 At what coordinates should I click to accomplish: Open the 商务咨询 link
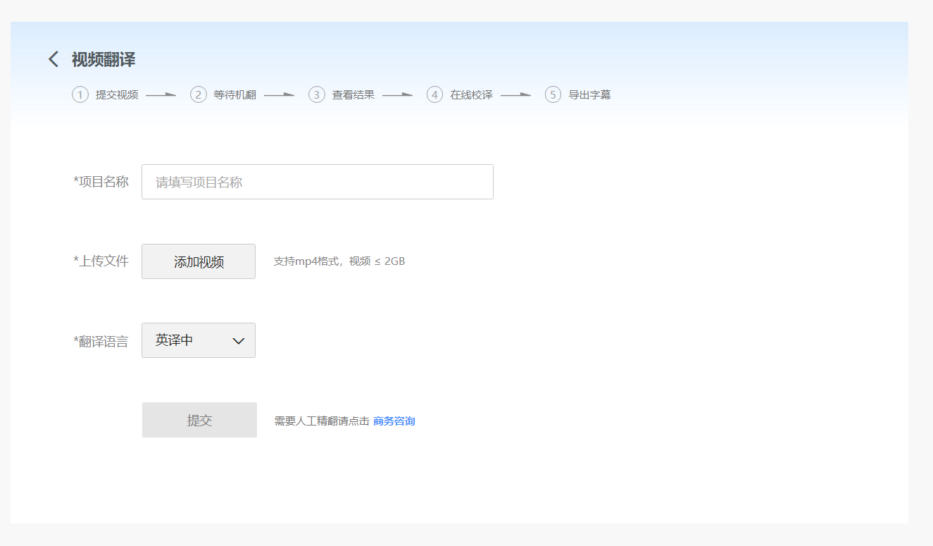tap(394, 421)
